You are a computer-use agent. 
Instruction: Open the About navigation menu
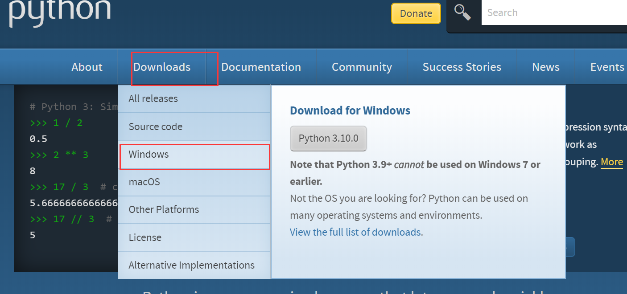point(87,67)
